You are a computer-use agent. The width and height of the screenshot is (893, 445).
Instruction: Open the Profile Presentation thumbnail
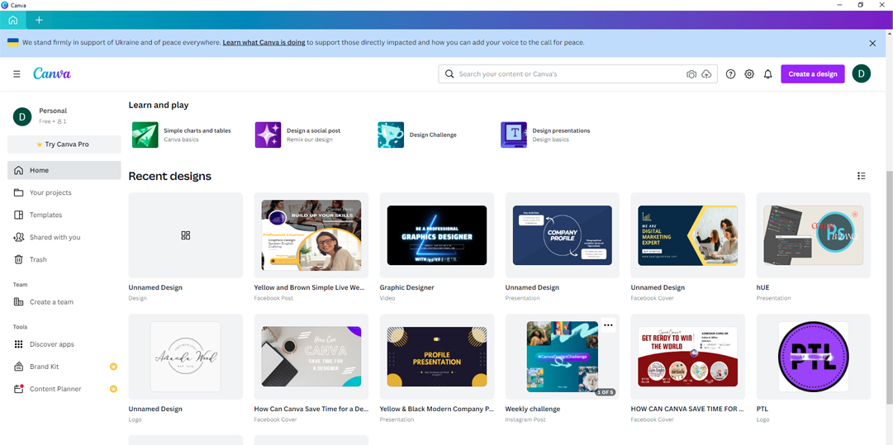pos(437,357)
